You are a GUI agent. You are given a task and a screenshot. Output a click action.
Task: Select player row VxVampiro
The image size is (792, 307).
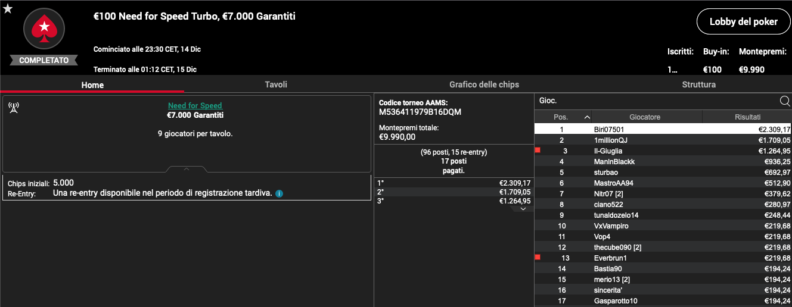pos(663,225)
